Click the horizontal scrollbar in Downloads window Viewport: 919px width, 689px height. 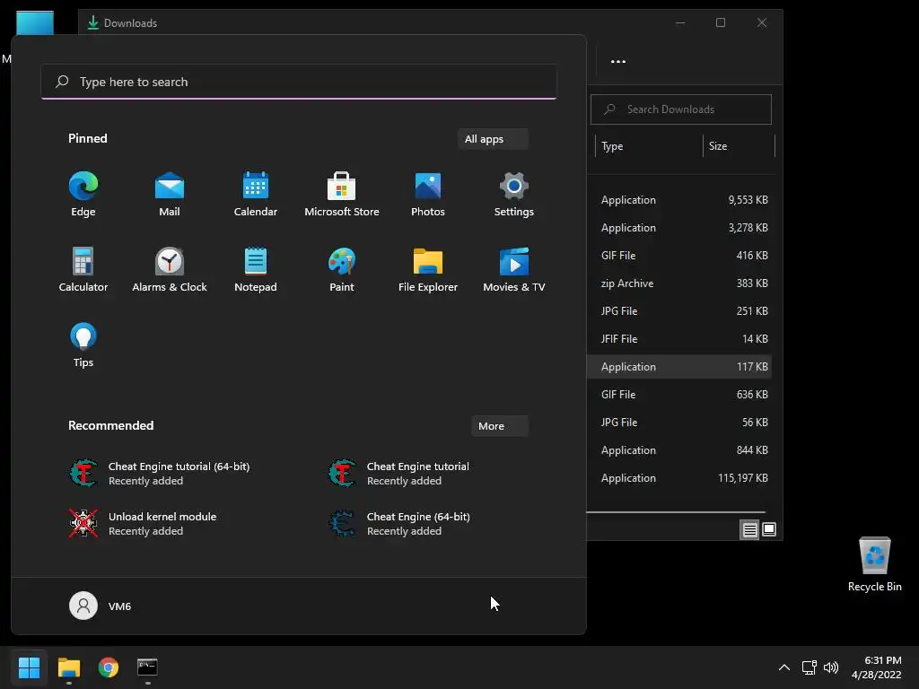[676, 512]
